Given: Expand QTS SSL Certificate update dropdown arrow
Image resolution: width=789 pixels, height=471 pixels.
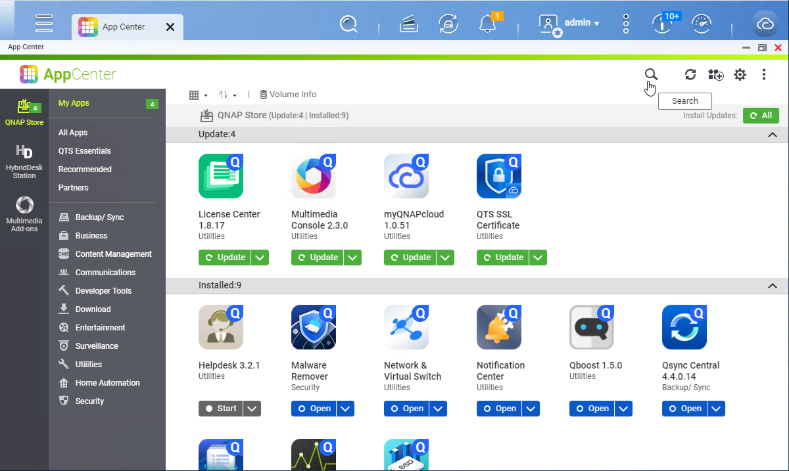Looking at the screenshot, I should tap(538, 258).
